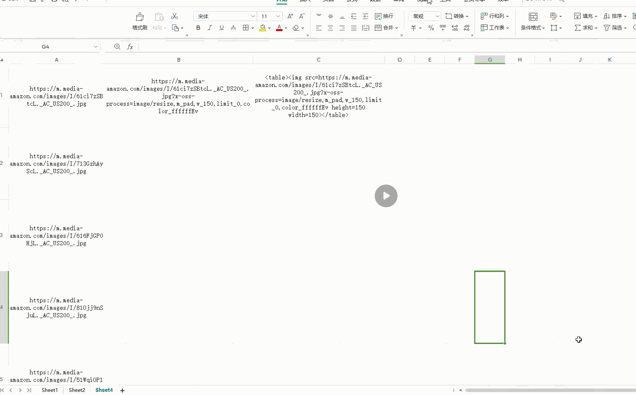The image size is (636, 395).
Task: Left-align cell text
Action: (319, 28)
